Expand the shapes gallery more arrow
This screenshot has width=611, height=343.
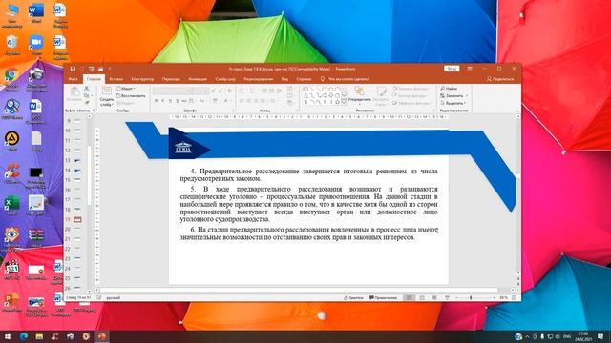pos(344,102)
